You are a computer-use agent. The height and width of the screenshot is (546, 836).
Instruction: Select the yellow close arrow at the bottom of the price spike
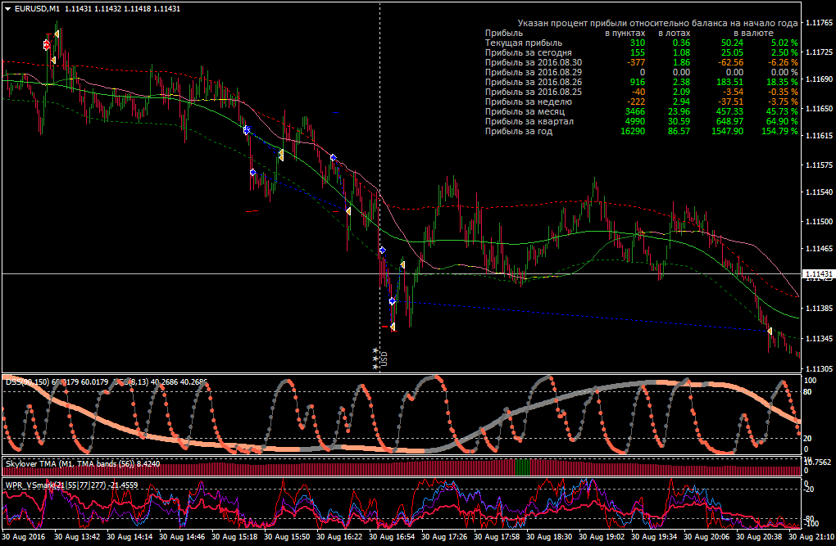coord(393,327)
